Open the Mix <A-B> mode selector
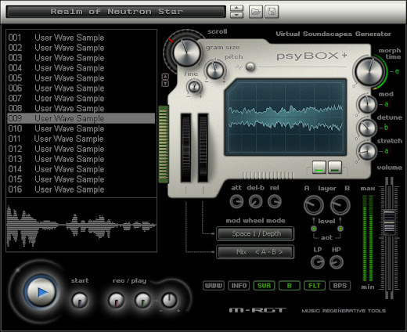This screenshot has height=332, width=407. 255,252
